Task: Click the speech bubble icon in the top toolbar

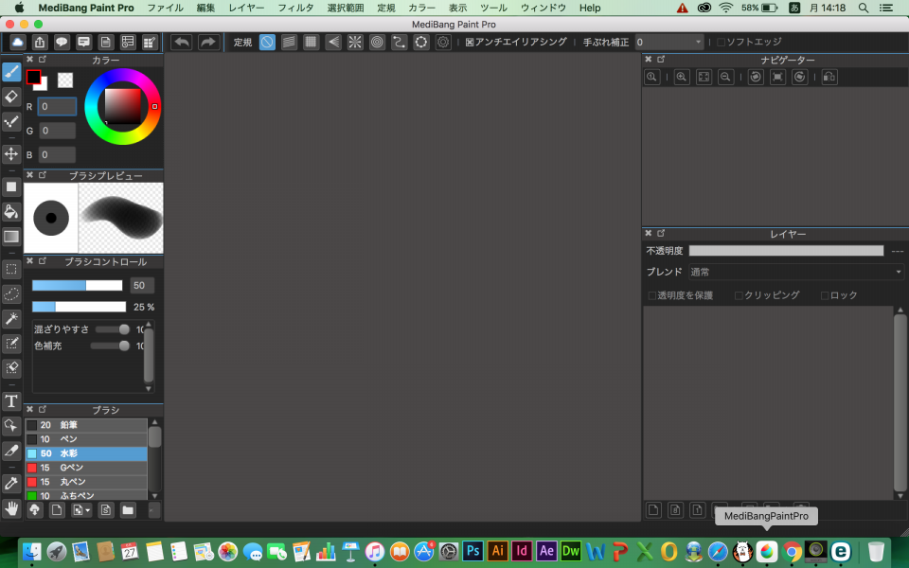Action: tap(62, 42)
